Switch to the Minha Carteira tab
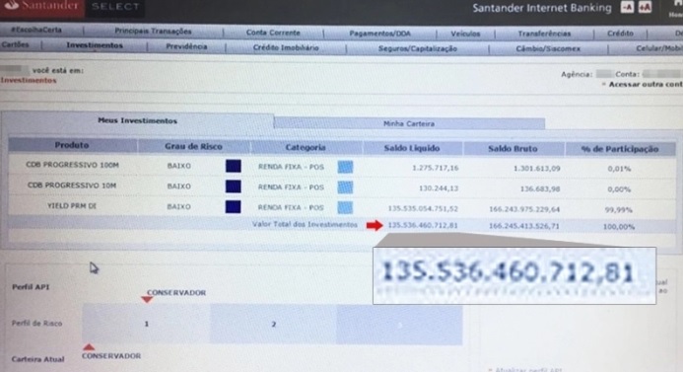This screenshot has width=683, height=372. (409, 123)
